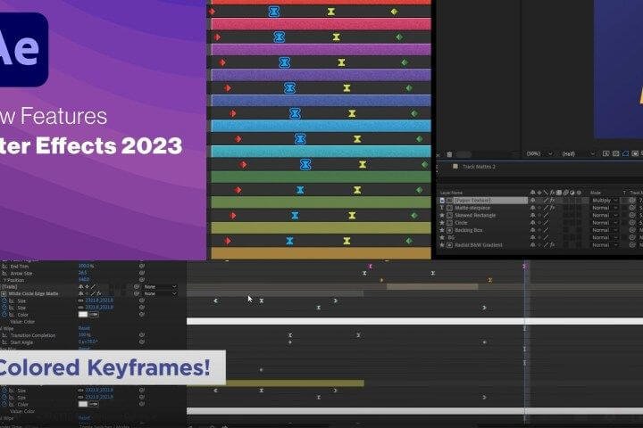Open parent None dropdown on White Circle Edge Matte

coord(161,293)
